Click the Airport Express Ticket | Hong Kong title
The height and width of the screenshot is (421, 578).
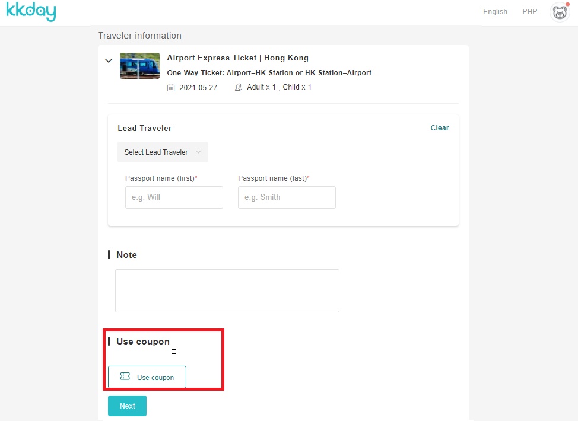[237, 58]
